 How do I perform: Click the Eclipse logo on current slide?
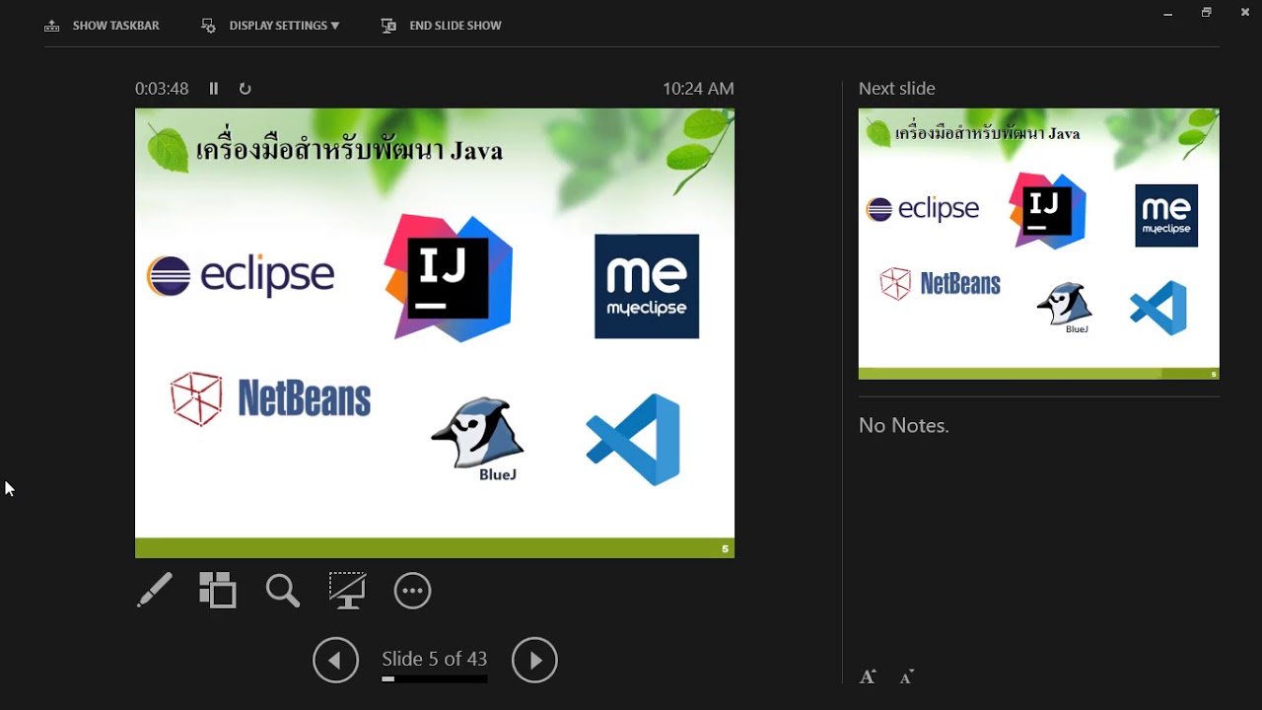tap(241, 275)
